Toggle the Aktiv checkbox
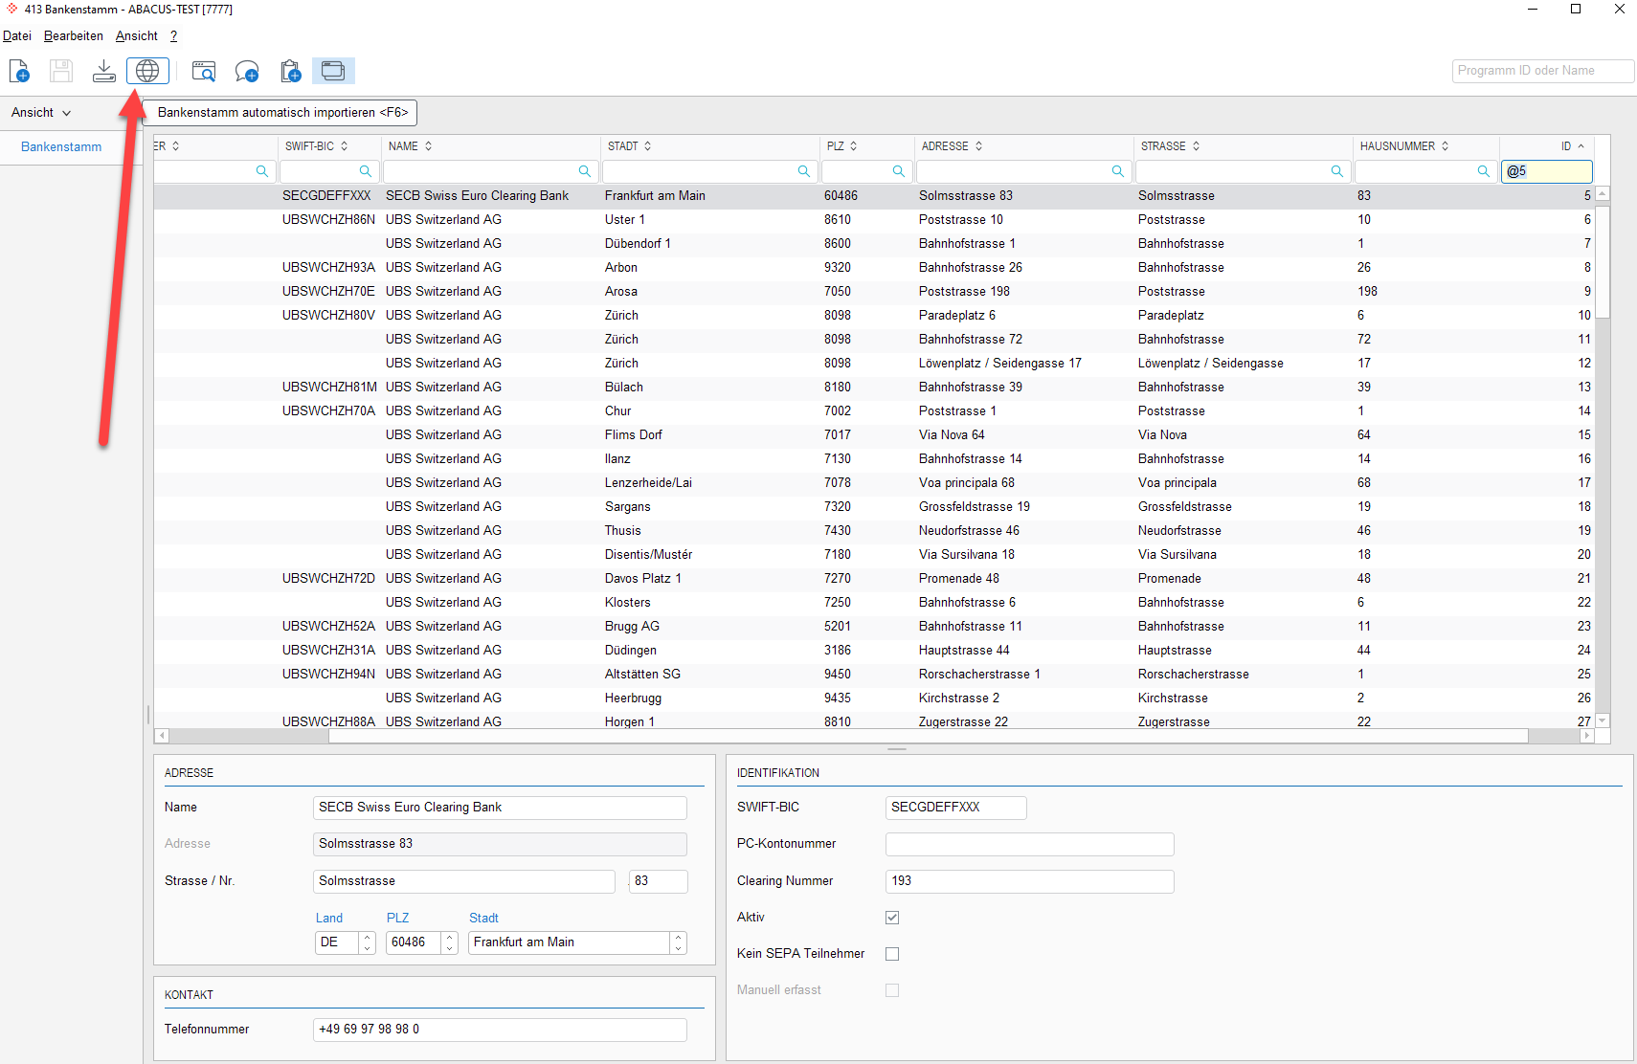 click(892, 918)
